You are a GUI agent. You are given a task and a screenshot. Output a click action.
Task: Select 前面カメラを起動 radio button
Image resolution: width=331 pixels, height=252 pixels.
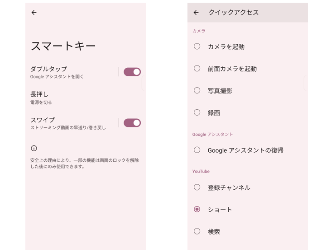pyautogui.click(x=197, y=69)
